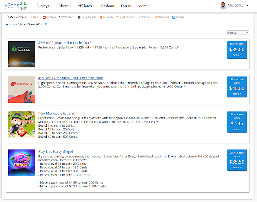Expand the More menu
This screenshot has width=257, height=202.
point(144,6)
